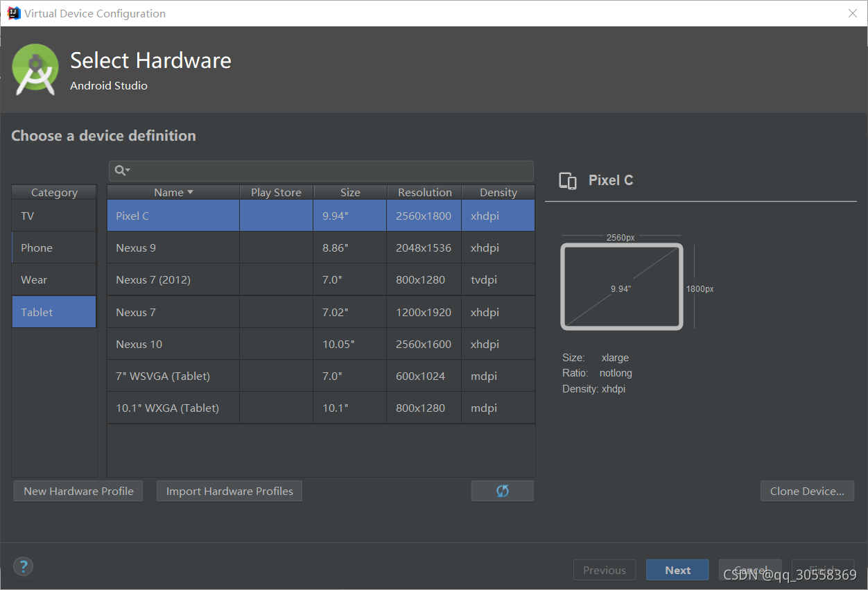This screenshot has height=590, width=868.
Task: Close the Virtual Device Configuration window
Action: [853, 13]
